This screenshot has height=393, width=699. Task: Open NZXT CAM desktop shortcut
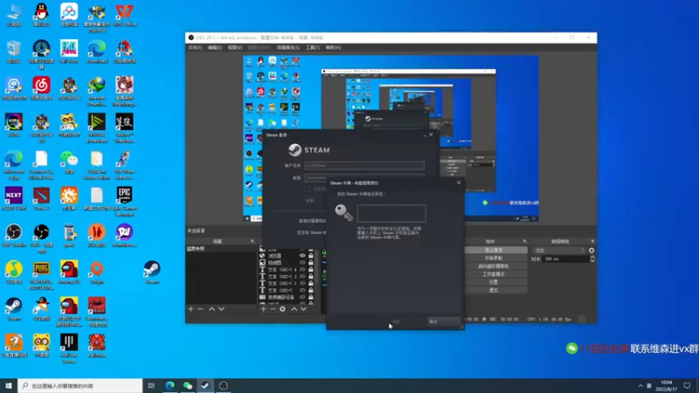pos(14,199)
